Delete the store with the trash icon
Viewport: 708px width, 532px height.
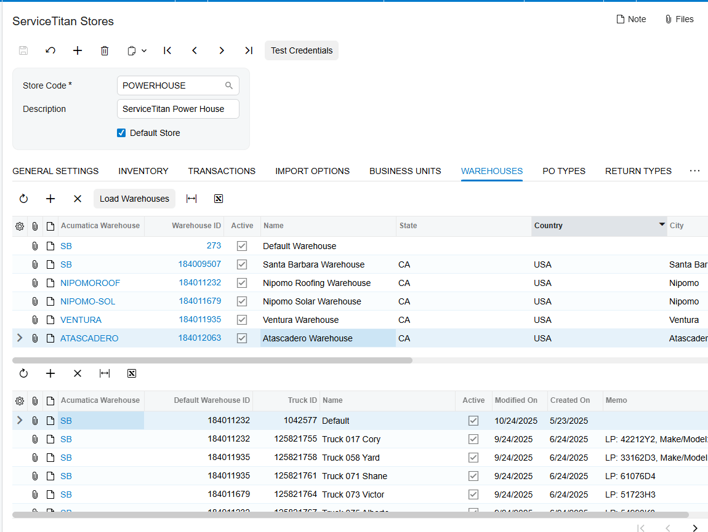tap(105, 50)
